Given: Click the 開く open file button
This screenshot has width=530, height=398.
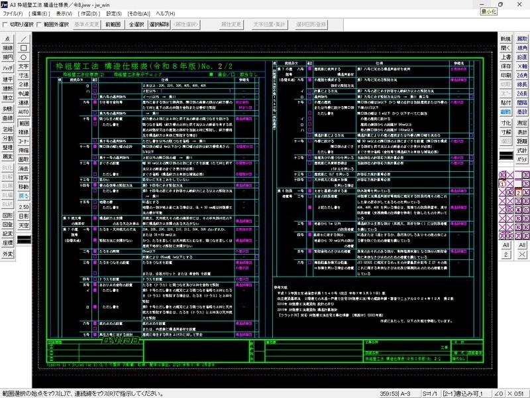Looking at the screenshot, I should click(506, 48).
